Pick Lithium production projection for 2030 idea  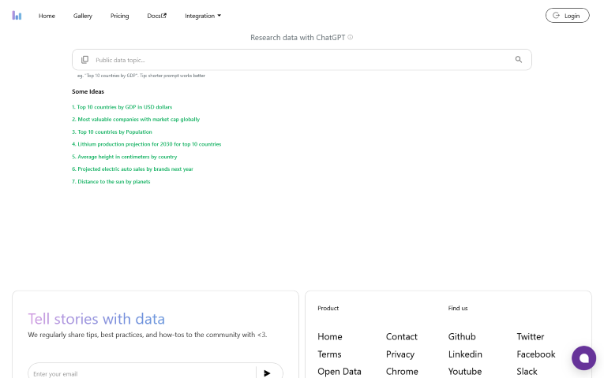pos(146,144)
